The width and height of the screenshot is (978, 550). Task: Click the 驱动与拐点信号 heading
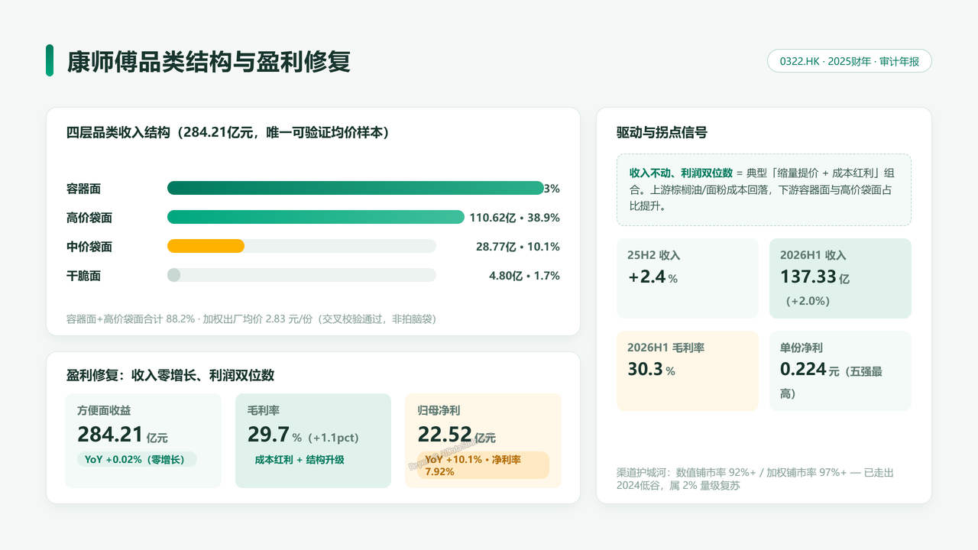click(662, 132)
